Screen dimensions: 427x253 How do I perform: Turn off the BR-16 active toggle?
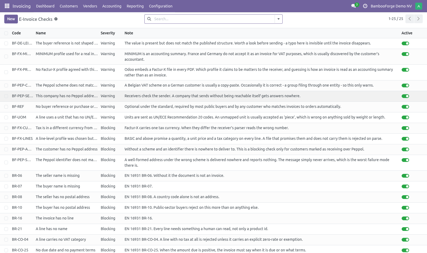405,218
